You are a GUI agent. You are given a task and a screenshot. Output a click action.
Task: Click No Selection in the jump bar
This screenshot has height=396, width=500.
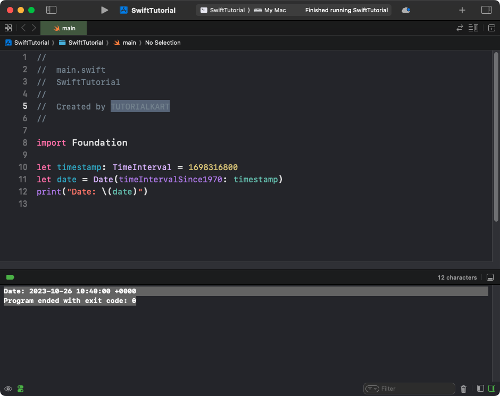click(163, 43)
